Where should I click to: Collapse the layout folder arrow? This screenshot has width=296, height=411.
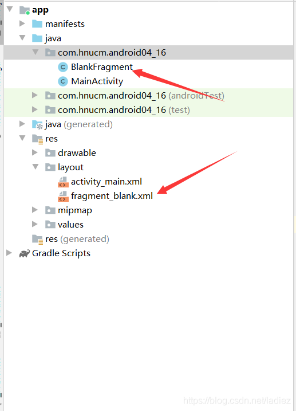35,167
